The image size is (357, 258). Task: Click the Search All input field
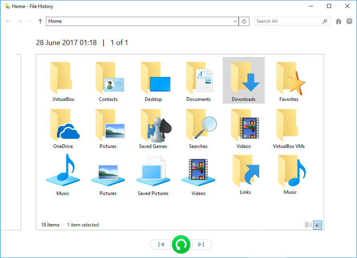coord(288,21)
